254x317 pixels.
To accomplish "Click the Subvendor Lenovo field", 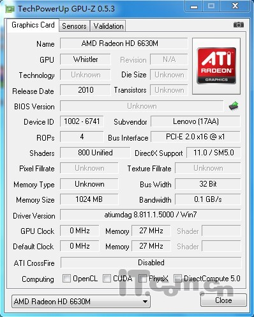I will point(196,121).
